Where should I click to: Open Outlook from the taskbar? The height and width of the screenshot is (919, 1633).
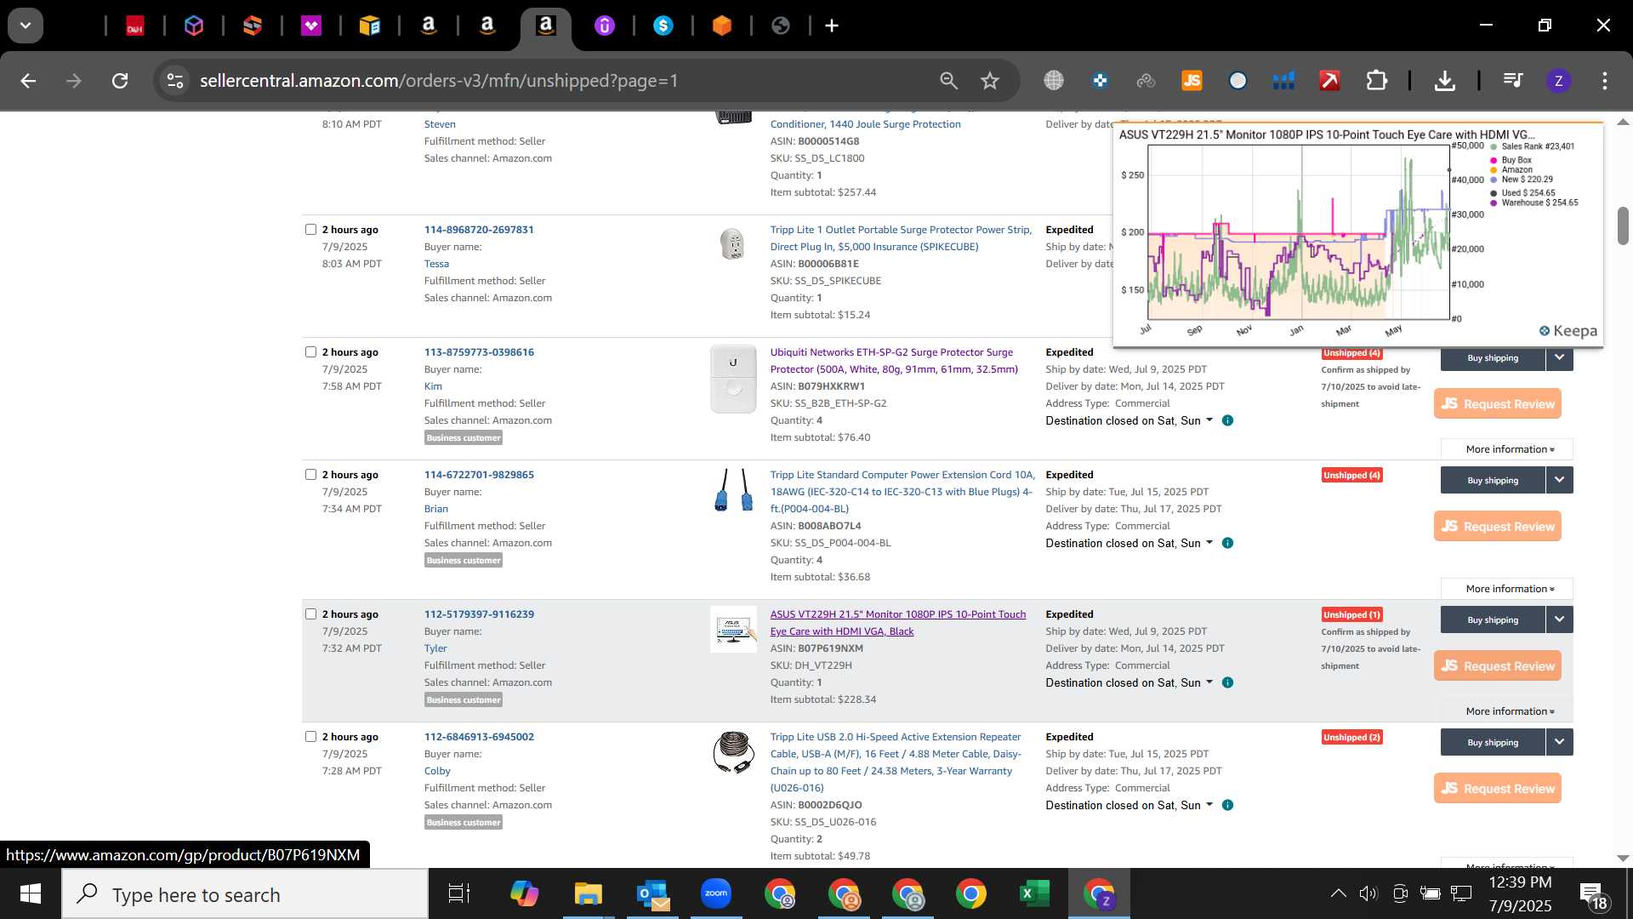coord(652,893)
